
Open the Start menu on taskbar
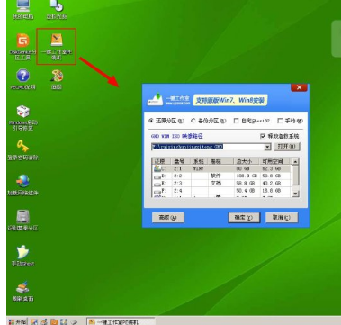point(17,322)
